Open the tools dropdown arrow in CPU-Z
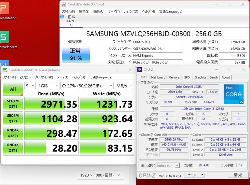The image size is (250, 185). coord(202,175)
